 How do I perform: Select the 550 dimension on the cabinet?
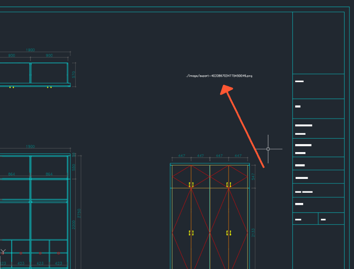74,168
